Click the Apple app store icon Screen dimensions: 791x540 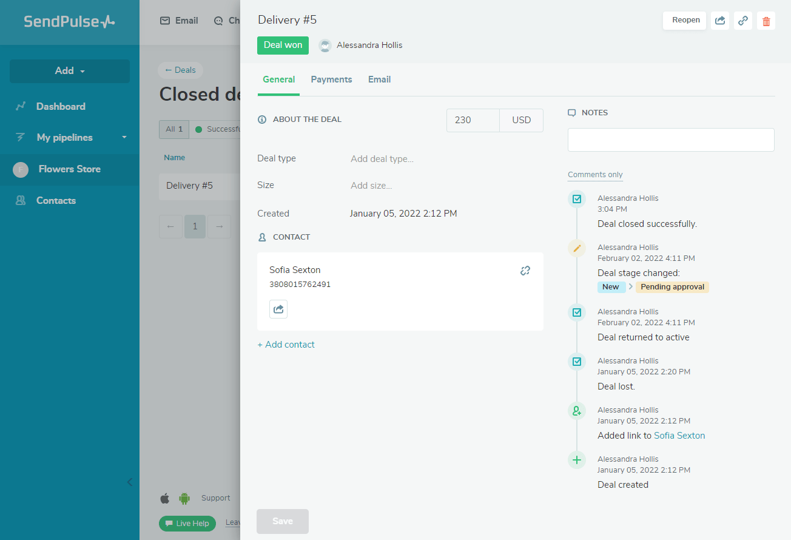click(165, 499)
